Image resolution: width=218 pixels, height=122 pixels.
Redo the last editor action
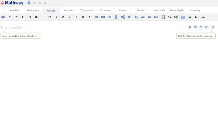tap(201, 27)
